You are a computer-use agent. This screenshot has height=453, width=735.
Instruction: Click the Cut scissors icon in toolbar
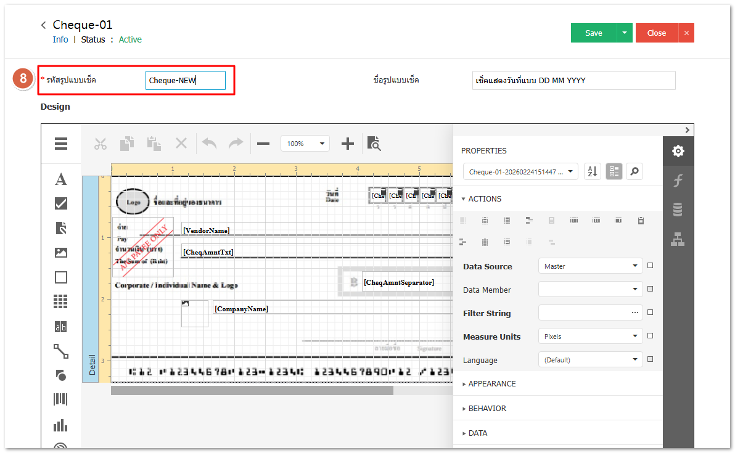(x=101, y=144)
